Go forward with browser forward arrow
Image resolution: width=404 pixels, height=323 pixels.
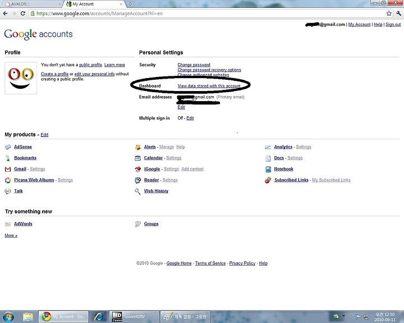[14, 13]
